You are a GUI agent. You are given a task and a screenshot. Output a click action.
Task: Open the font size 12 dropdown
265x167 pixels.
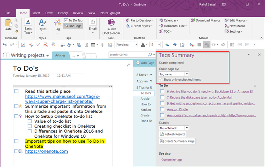coord(159,45)
